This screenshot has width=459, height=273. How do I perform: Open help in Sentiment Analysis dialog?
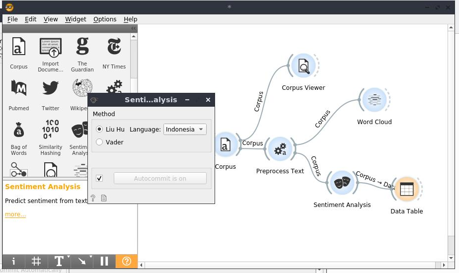pyautogui.click(x=93, y=198)
